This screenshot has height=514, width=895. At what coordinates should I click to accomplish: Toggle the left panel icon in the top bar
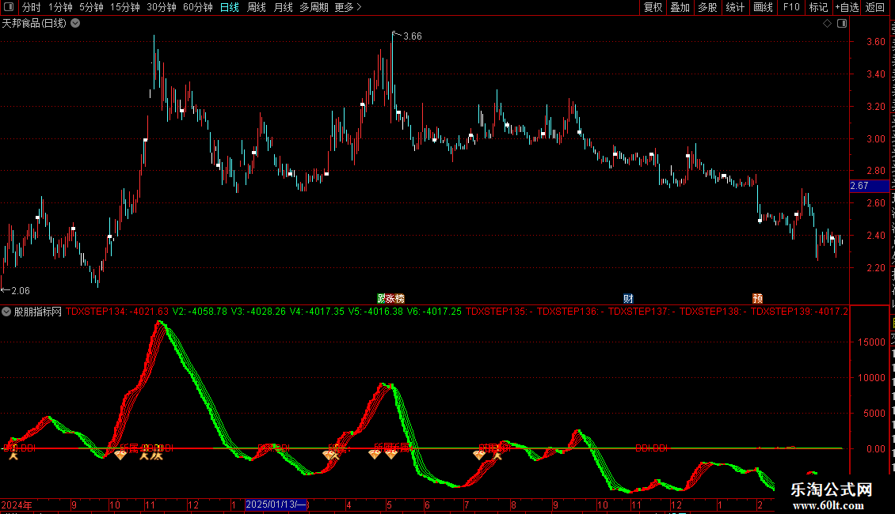[x=9, y=7]
